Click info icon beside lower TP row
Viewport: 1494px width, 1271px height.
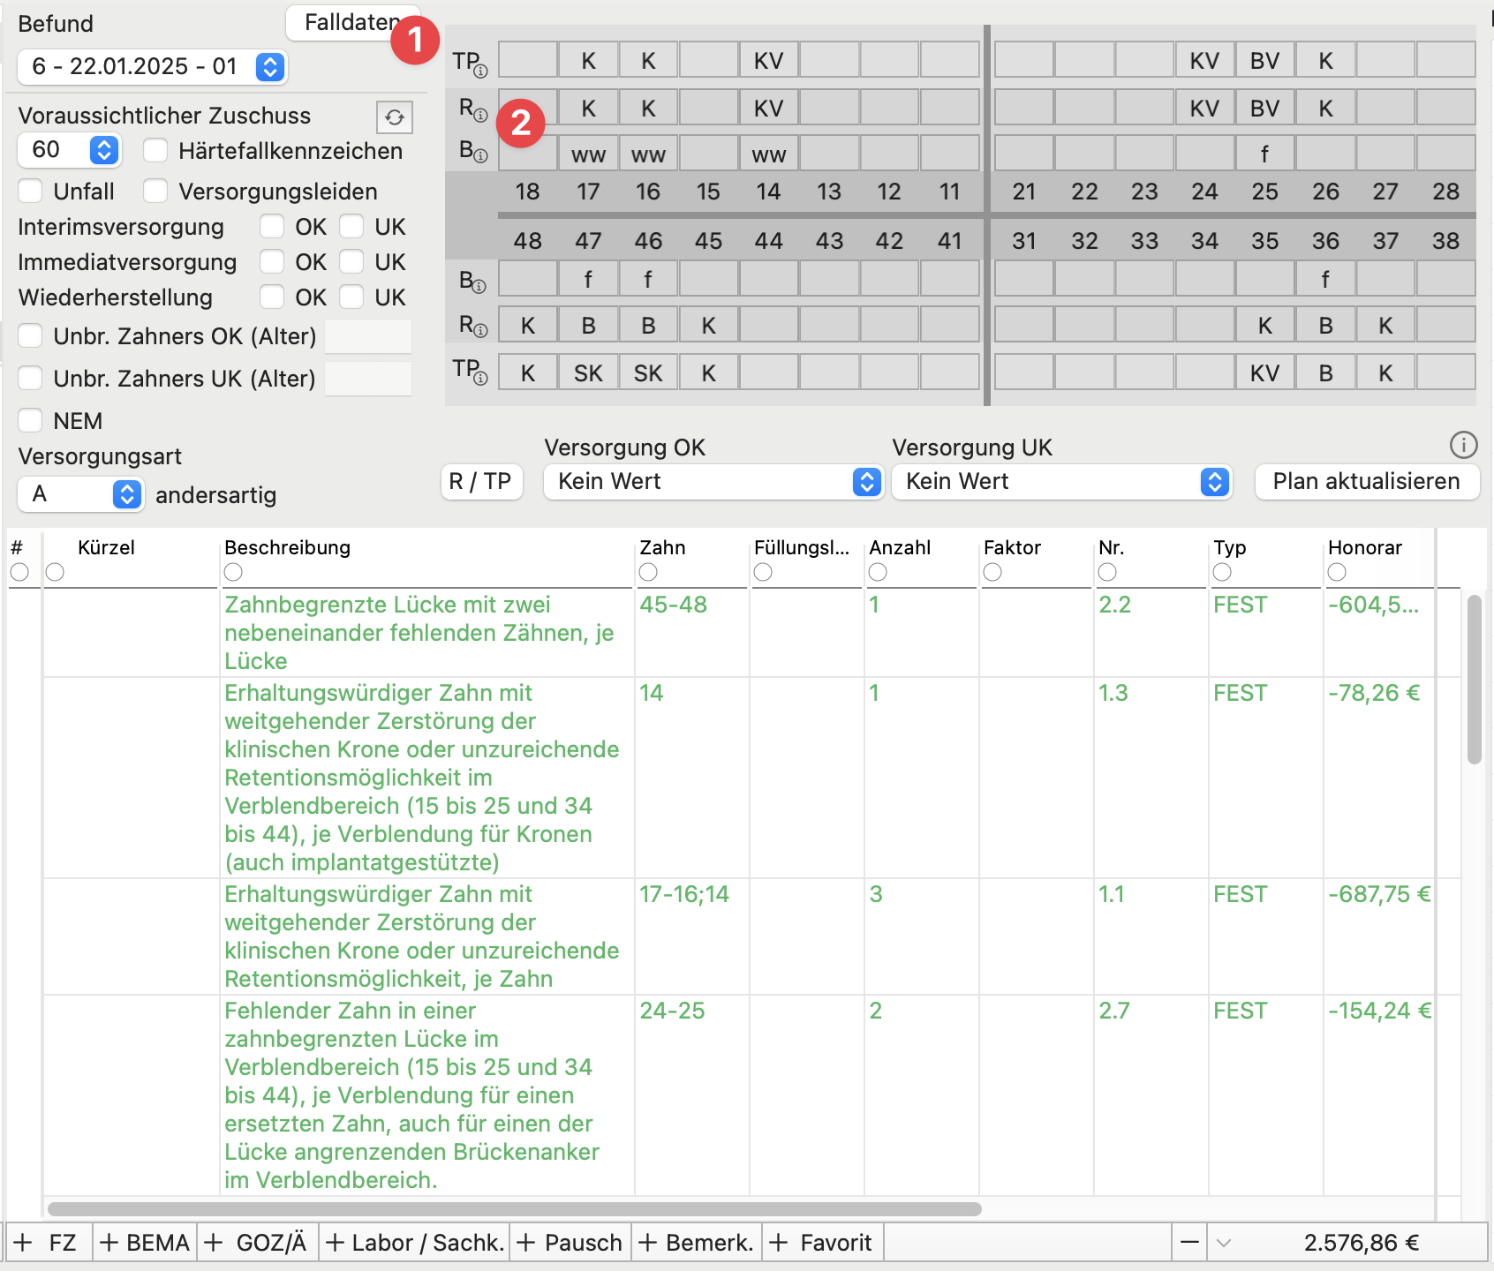481,379
